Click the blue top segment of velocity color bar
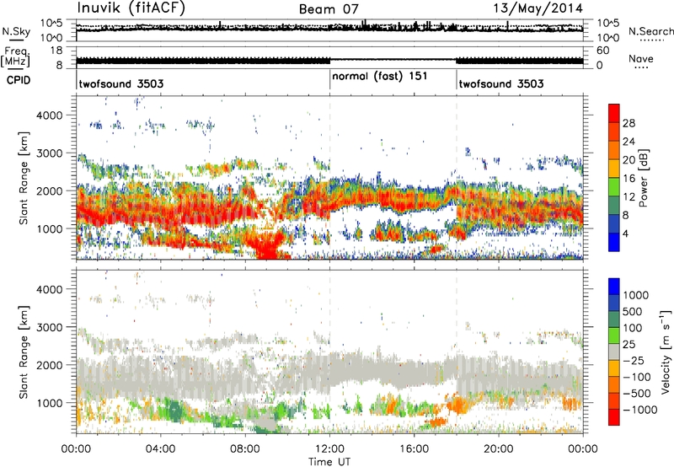The width and height of the screenshot is (674, 467). [x=614, y=287]
